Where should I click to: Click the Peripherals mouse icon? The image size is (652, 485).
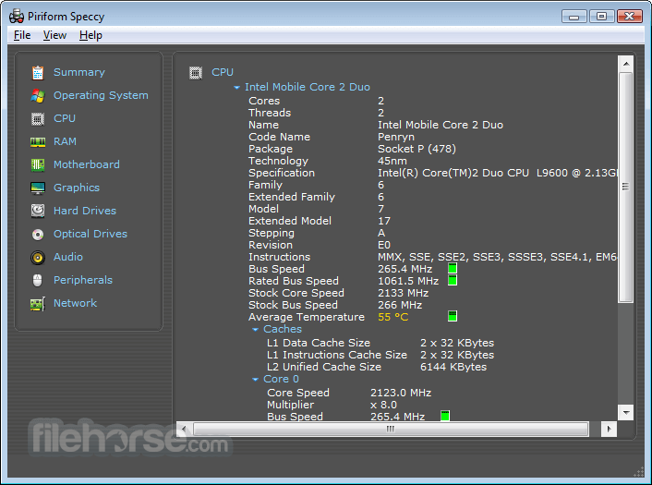click(38, 280)
